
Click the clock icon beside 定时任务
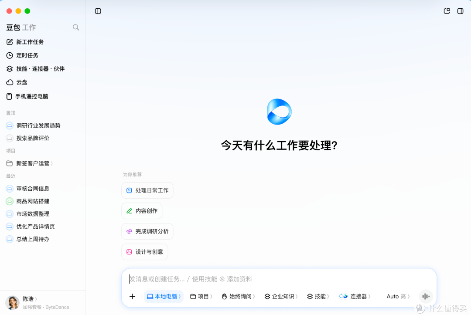coord(10,55)
